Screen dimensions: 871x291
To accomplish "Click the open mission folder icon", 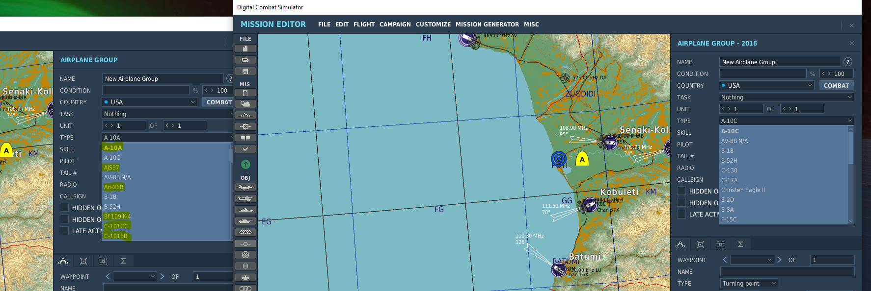I will [x=245, y=60].
